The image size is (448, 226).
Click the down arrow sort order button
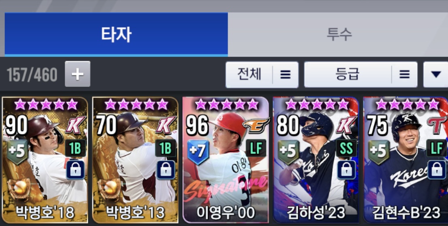(436, 75)
